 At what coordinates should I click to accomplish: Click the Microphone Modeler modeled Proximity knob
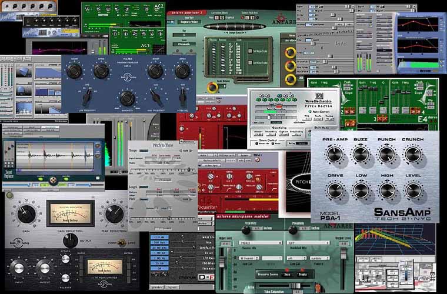tap(293, 230)
